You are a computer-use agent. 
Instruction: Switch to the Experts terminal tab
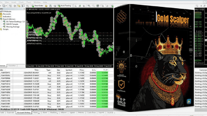click(x=101, y=113)
